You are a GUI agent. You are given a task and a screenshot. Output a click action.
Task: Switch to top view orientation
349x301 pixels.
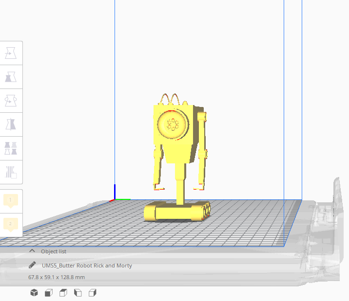(x=63, y=293)
